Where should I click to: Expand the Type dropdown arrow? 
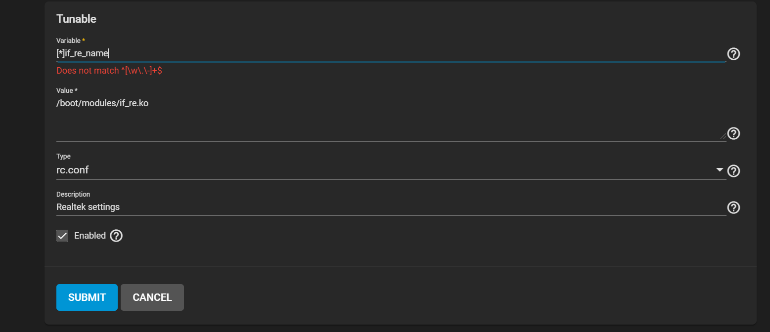coord(720,170)
